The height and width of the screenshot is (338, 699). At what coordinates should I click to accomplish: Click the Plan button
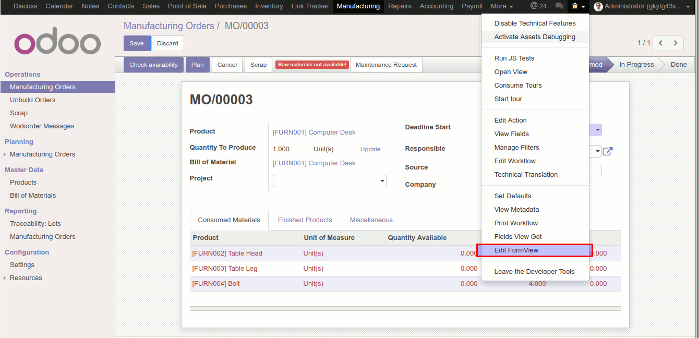tap(198, 65)
